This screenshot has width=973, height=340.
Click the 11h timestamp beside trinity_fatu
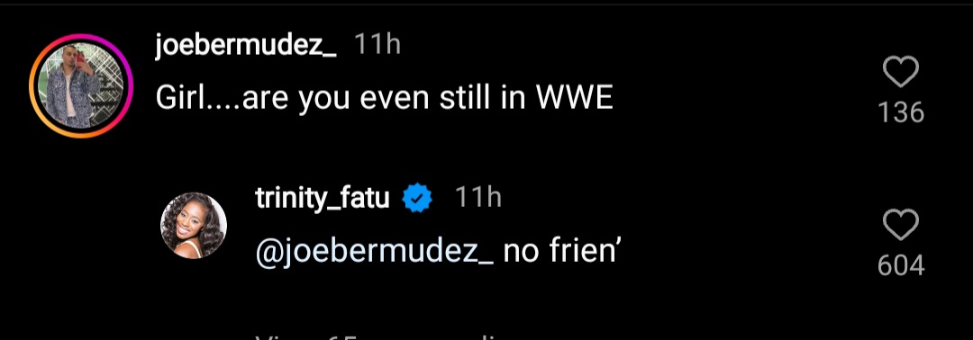(477, 198)
